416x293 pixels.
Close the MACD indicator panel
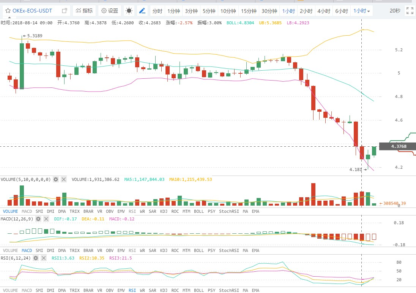point(46,219)
